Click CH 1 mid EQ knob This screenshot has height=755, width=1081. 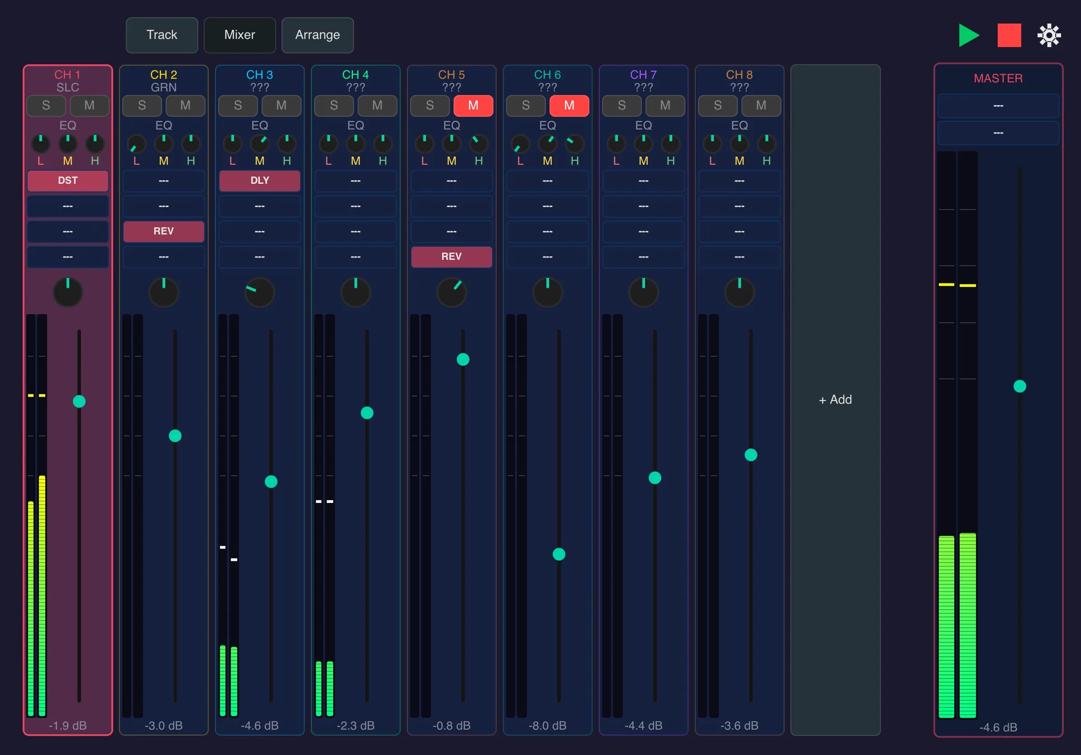(68, 144)
